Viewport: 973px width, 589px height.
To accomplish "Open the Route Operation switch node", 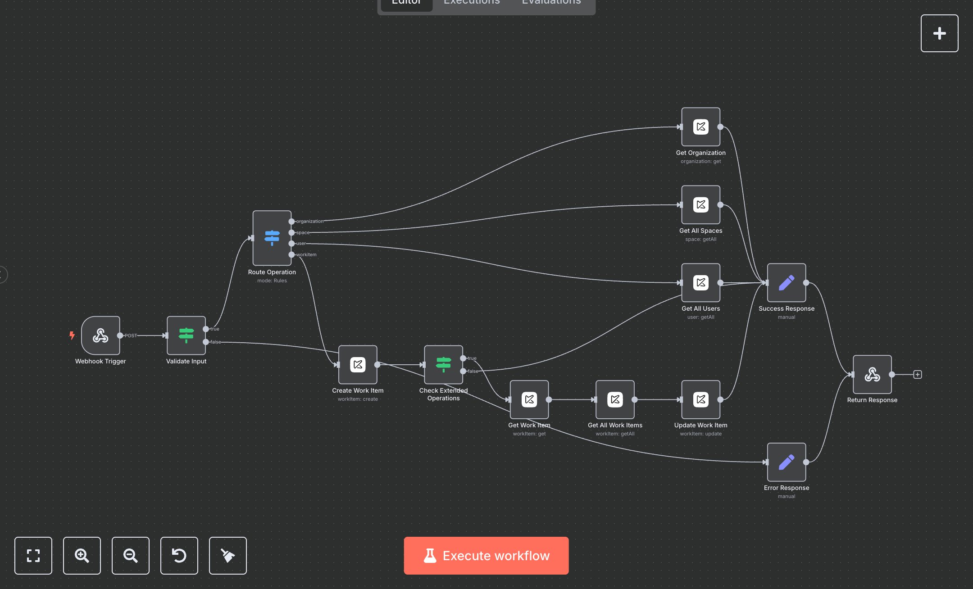I will pos(272,239).
